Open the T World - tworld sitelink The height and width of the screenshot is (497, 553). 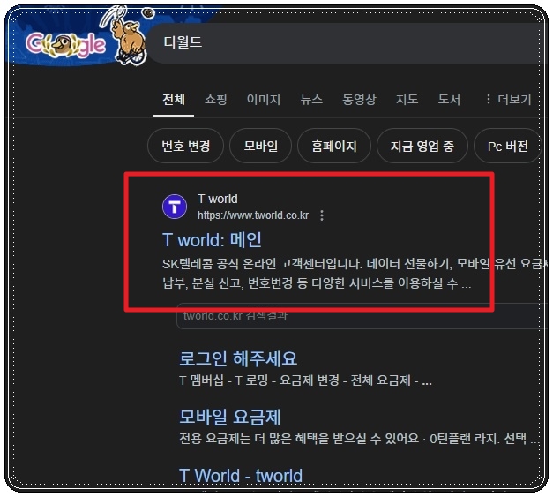click(241, 476)
